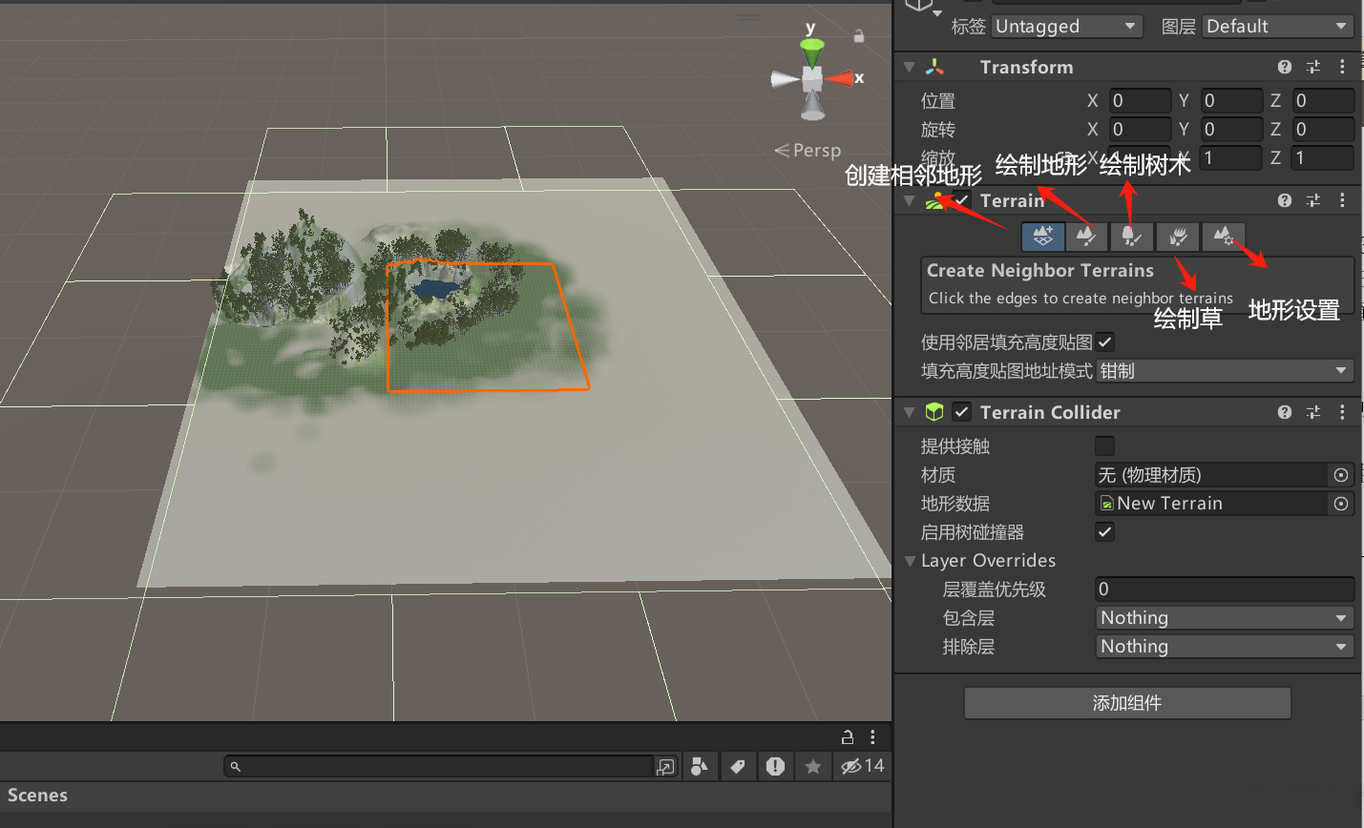Collapse the Layer Overrides section
Viewport: 1364px width, 828px height.
point(911,561)
